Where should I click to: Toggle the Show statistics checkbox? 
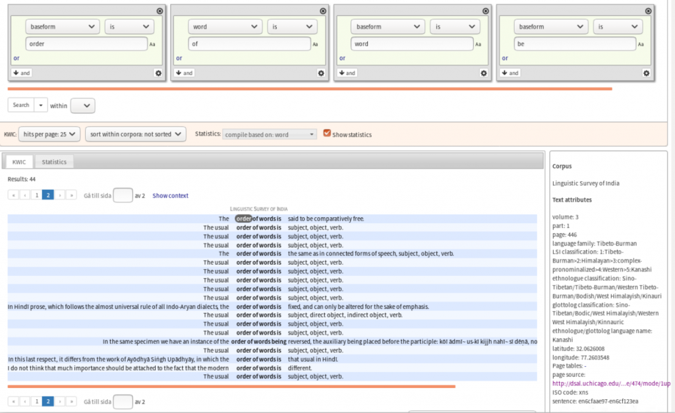point(327,134)
